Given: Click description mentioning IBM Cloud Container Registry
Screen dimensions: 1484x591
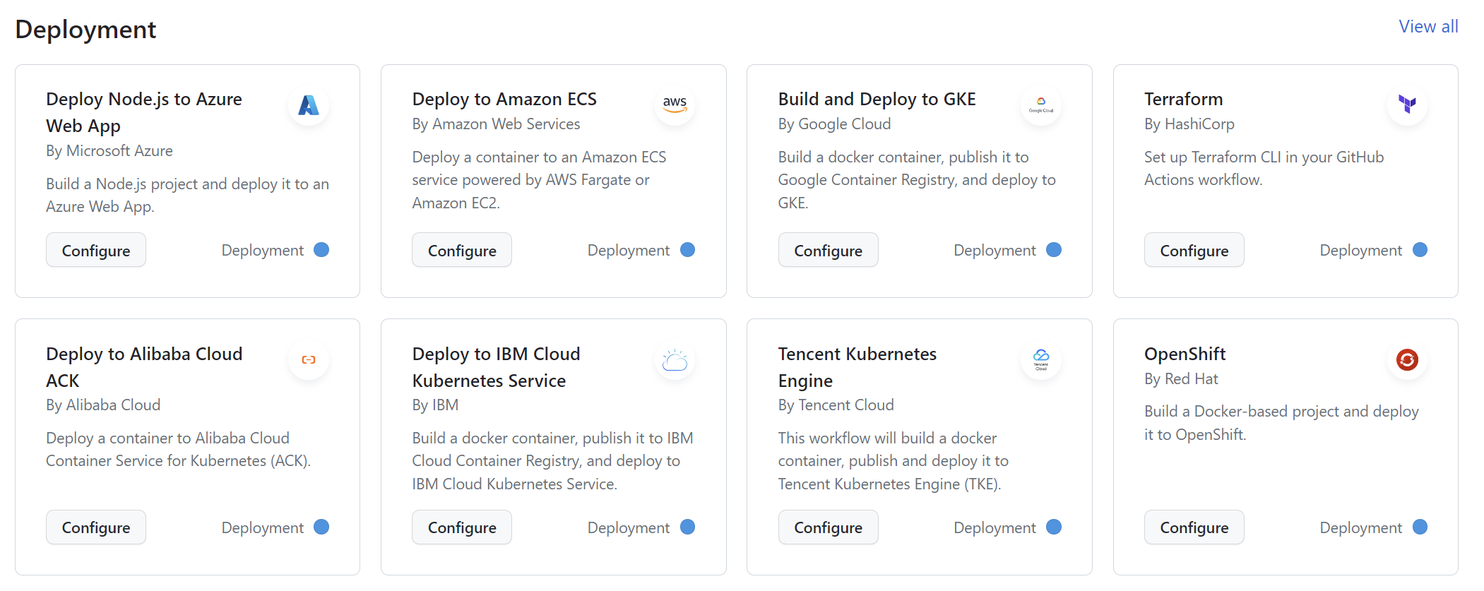Looking at the screenshot, I should [552, 461].
